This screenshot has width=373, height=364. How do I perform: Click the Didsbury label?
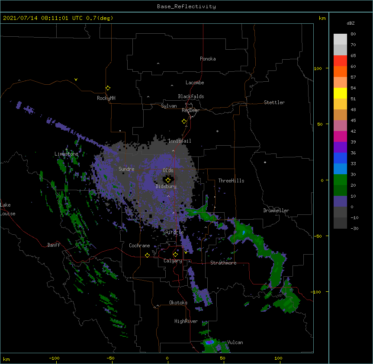click(166, 186)
